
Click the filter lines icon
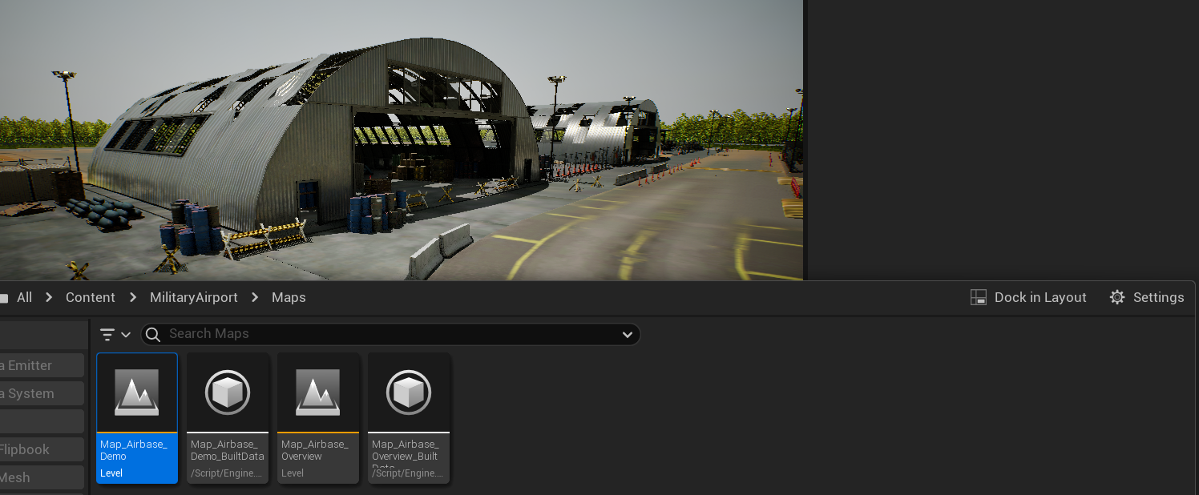tap(107, 334)
